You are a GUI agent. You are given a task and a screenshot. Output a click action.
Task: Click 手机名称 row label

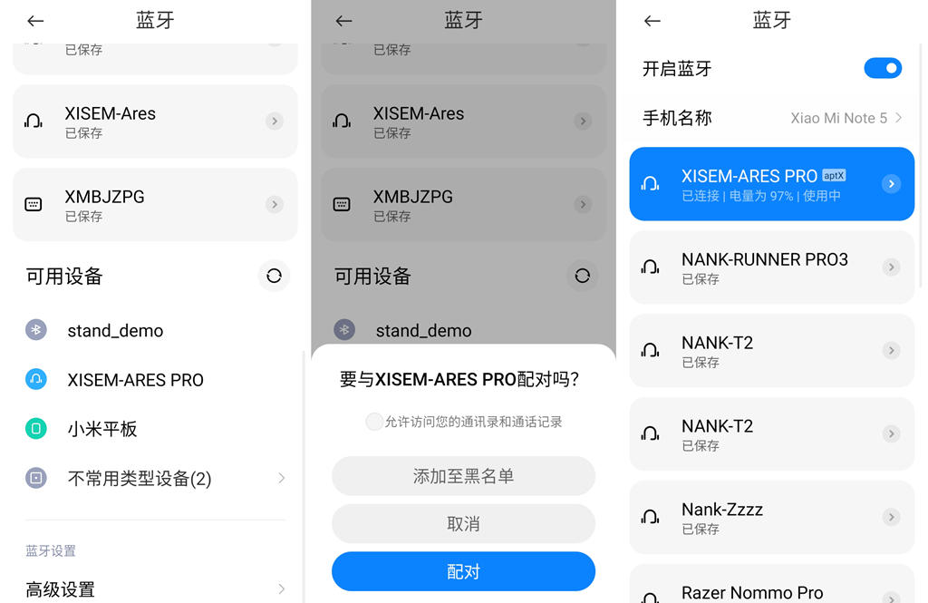point(677,118)
